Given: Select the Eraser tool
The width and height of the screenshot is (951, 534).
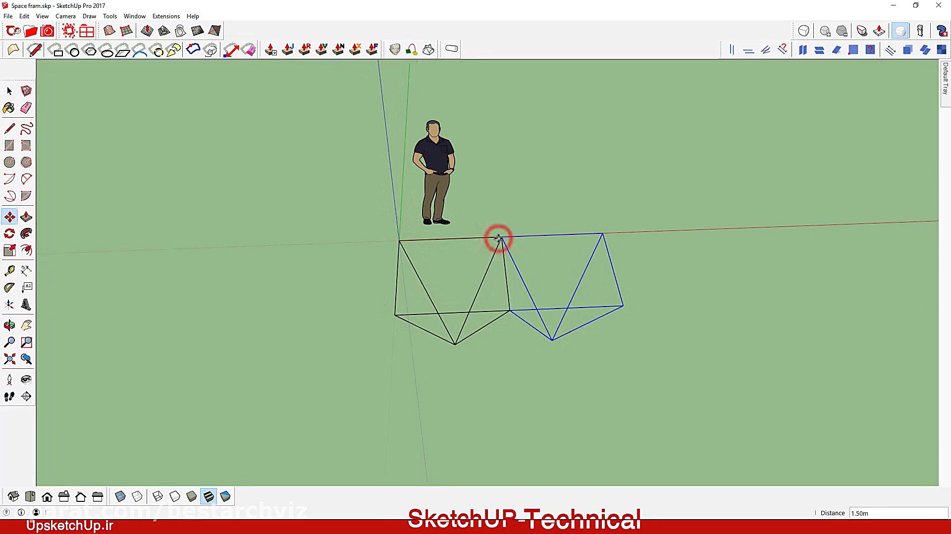Looking at the screenshot, I should click(x=26, y=108).
